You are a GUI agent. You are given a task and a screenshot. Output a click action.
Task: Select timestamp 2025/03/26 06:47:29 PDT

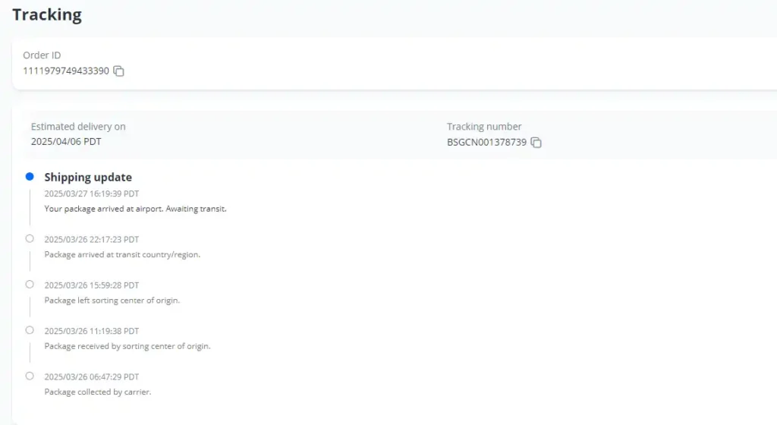click(x=92, y=377)
